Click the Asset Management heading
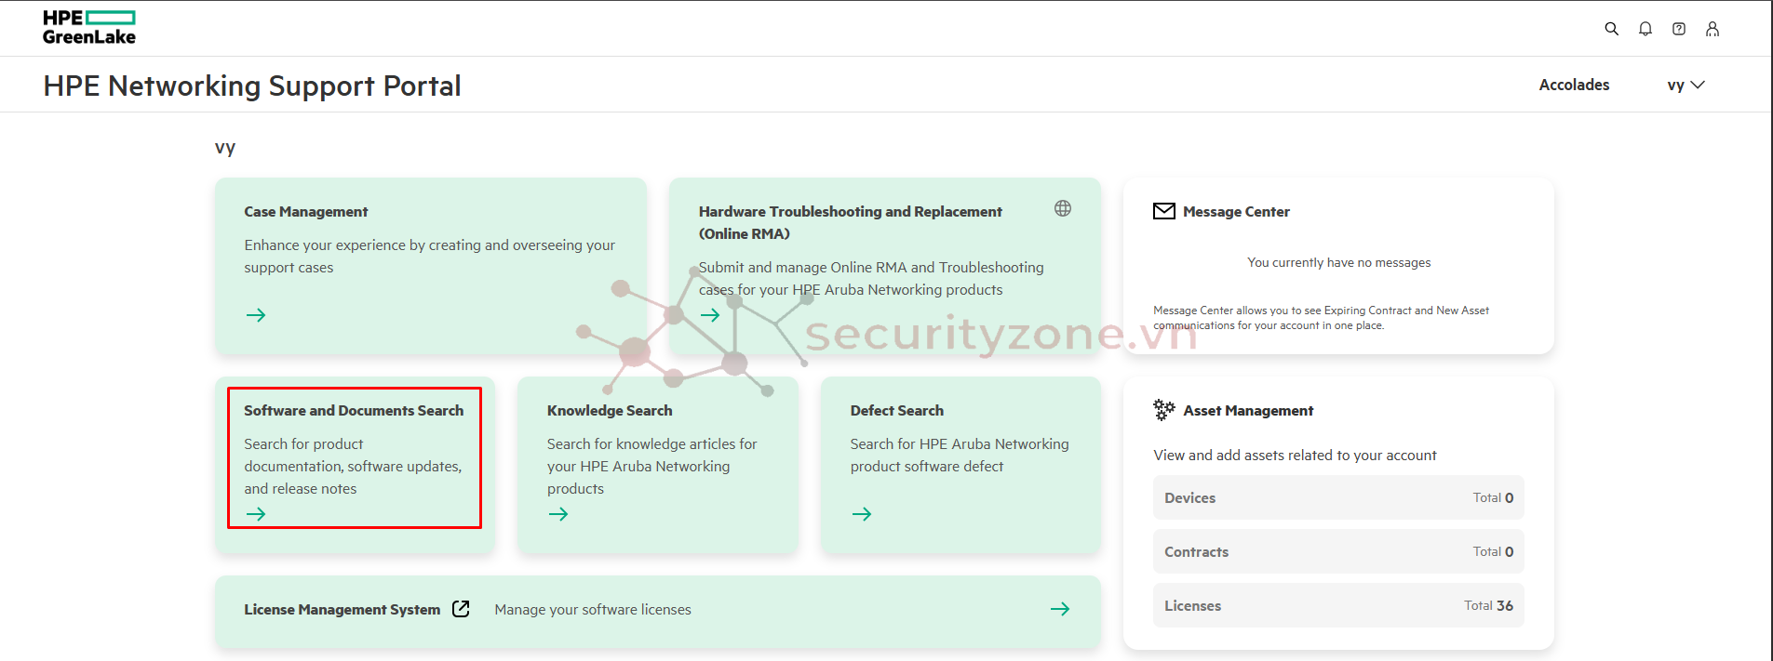This screenshot has height=661, width=1773. pos(1248,411)
